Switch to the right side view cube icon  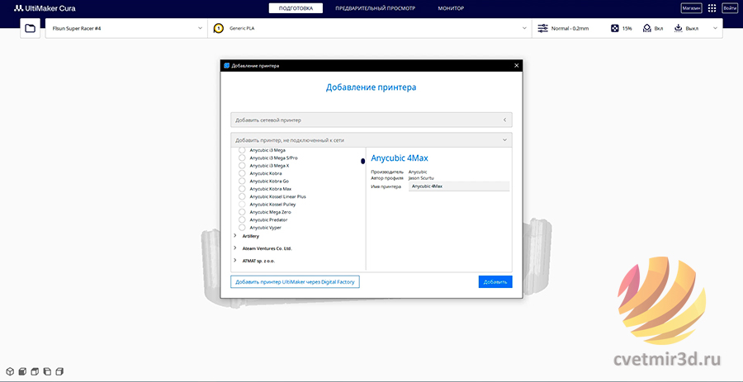coord(59,371)
